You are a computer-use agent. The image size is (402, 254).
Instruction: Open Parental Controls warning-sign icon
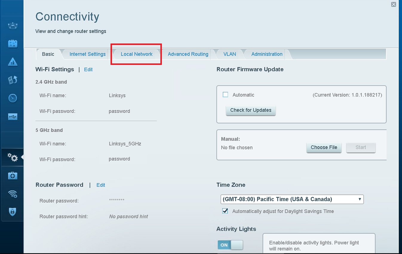click(x=13, y=62)
